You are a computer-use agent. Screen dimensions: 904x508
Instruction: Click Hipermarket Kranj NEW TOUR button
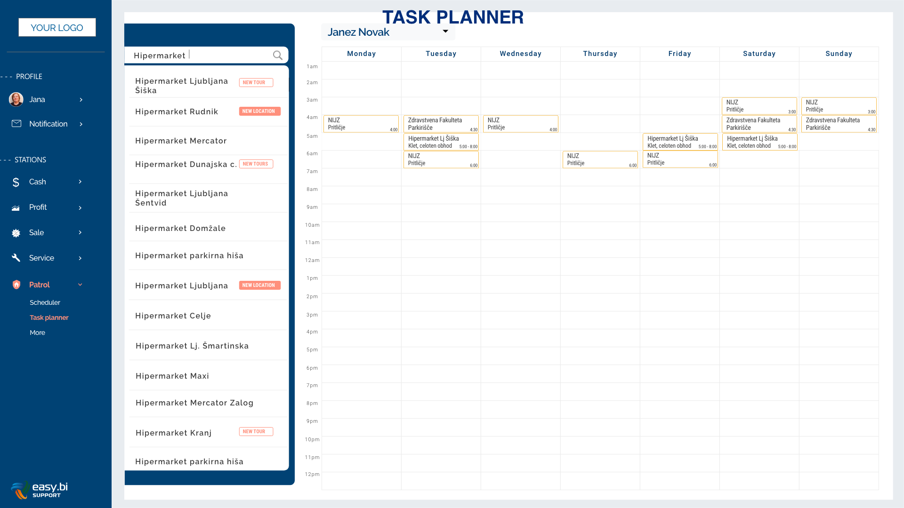(253, 432)
